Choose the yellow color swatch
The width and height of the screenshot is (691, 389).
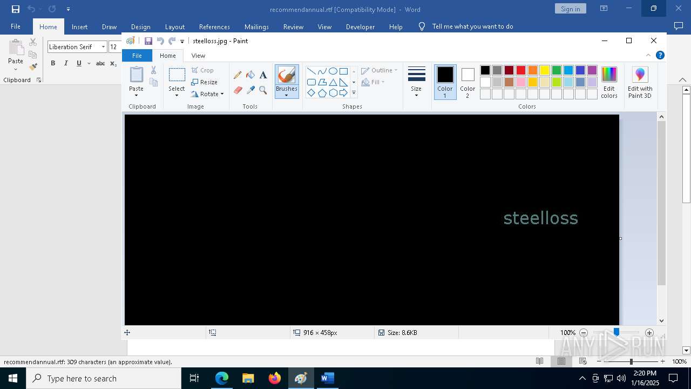click(x=544, y=70)
